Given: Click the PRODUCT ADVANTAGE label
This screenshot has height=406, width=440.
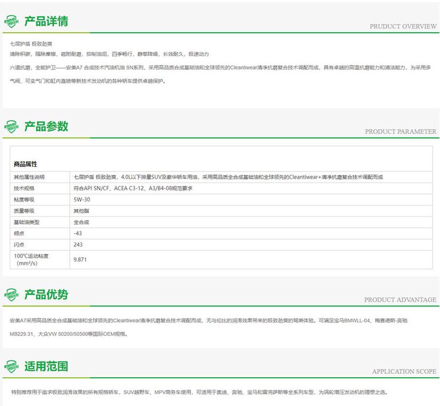Looking at the screenshot, I should point(400,299).
